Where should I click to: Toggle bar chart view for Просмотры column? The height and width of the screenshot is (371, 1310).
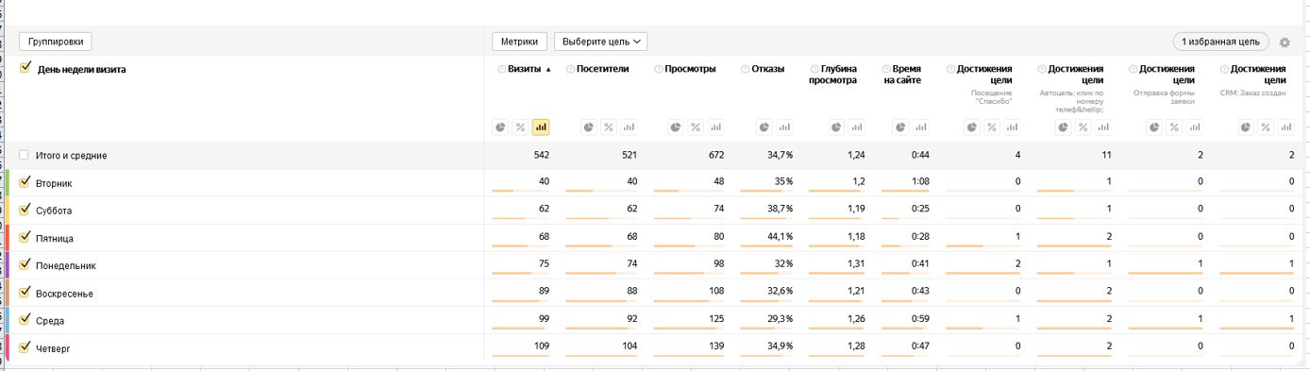click(x=716, y=127)
